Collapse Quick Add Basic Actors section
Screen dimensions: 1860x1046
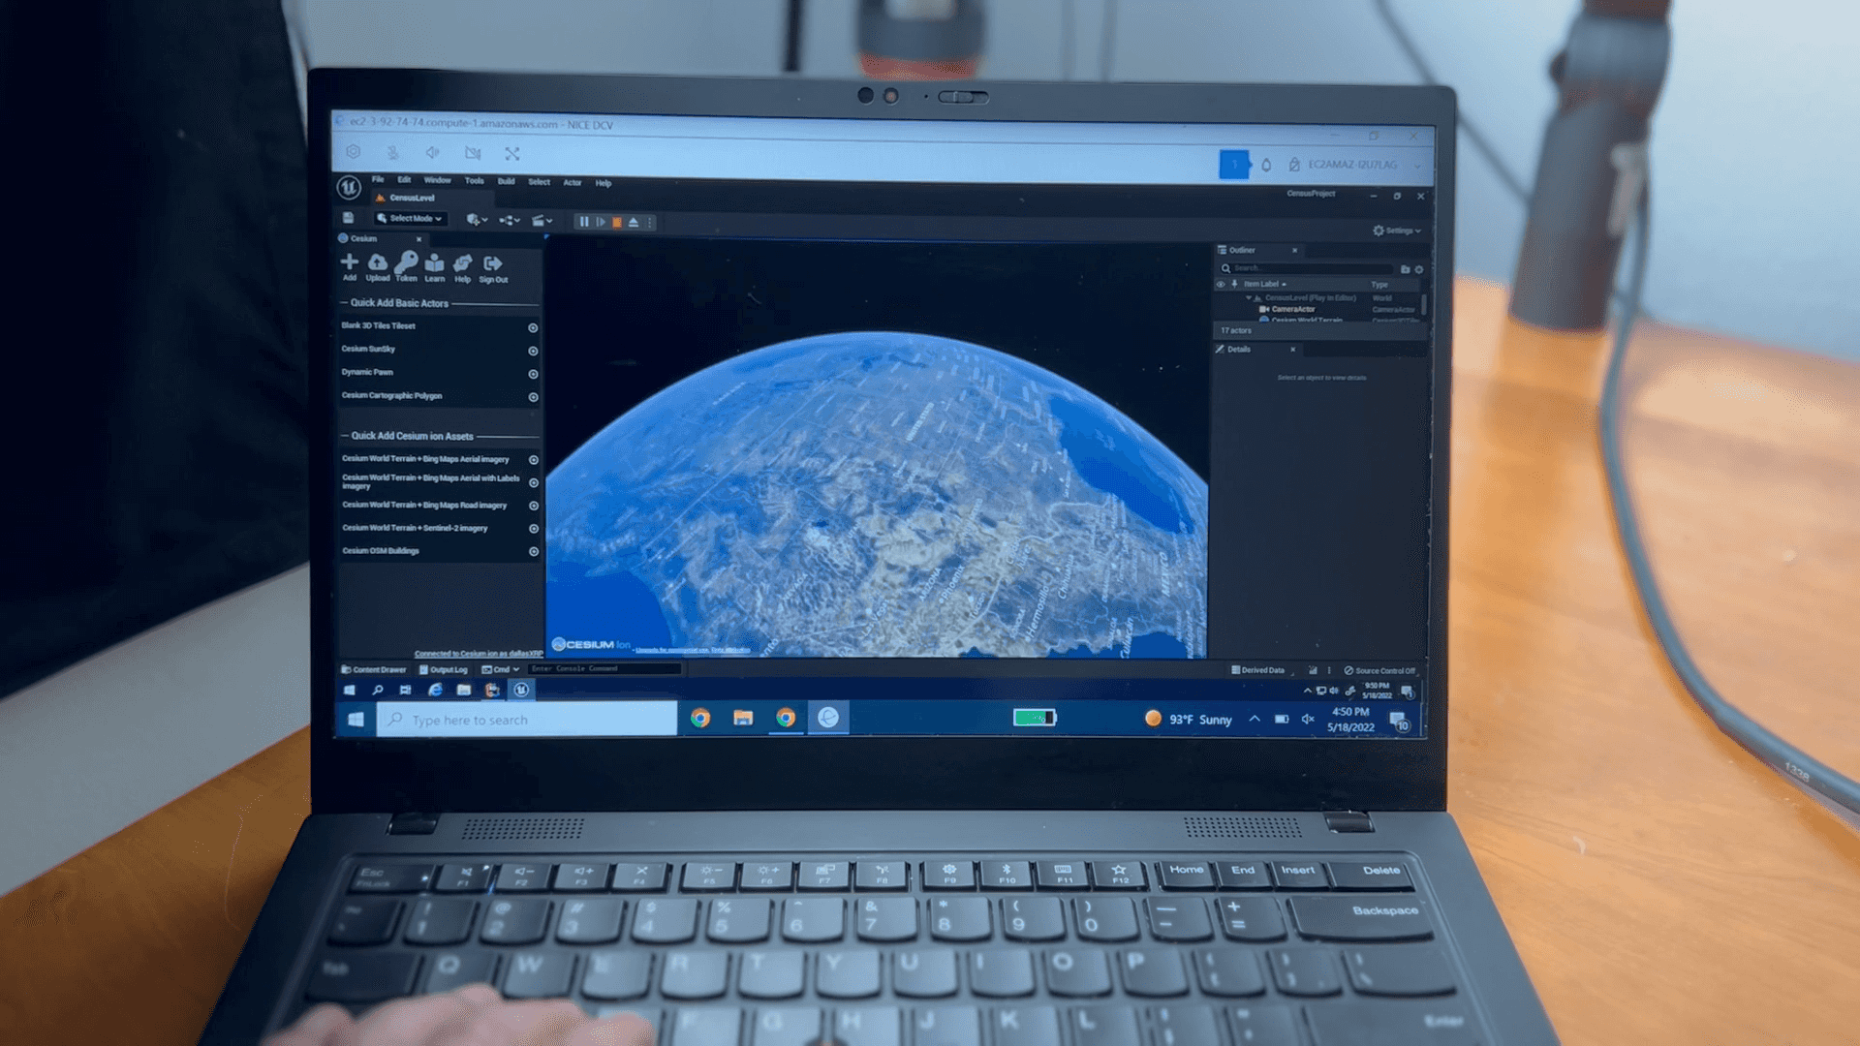click(x=344, y=303)
